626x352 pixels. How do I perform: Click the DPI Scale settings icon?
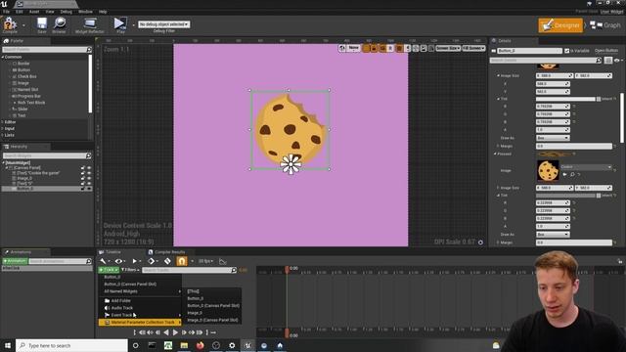point(480,242)
